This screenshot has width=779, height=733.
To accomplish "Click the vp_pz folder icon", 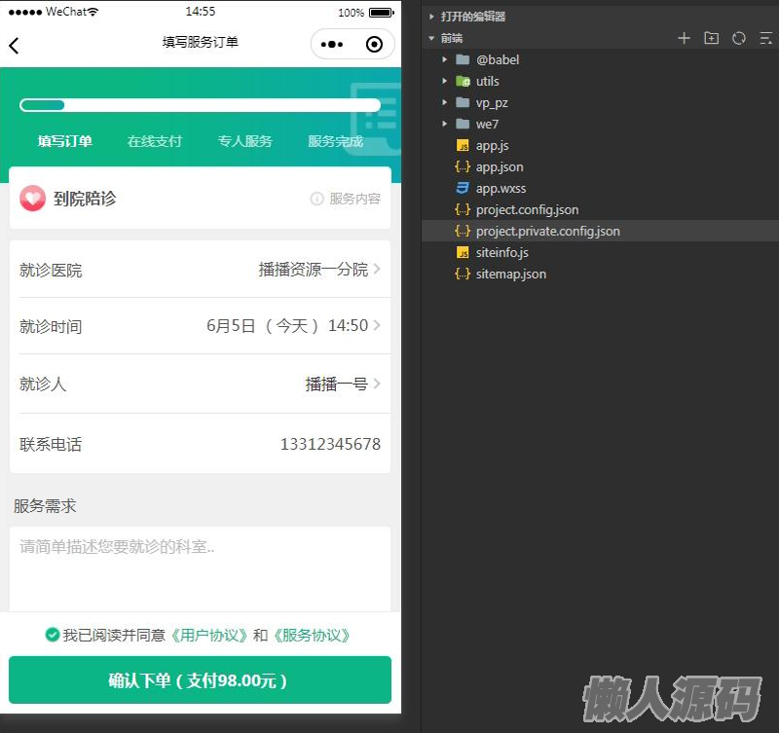I will click(463, 102).
